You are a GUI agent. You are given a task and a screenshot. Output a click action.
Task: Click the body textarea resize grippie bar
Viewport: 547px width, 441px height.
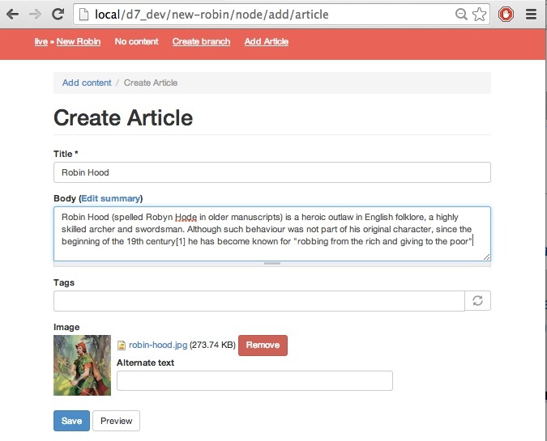pos(272,264)
